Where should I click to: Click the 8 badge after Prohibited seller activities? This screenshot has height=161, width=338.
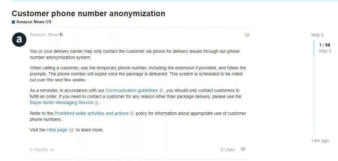tap(132, 114)
